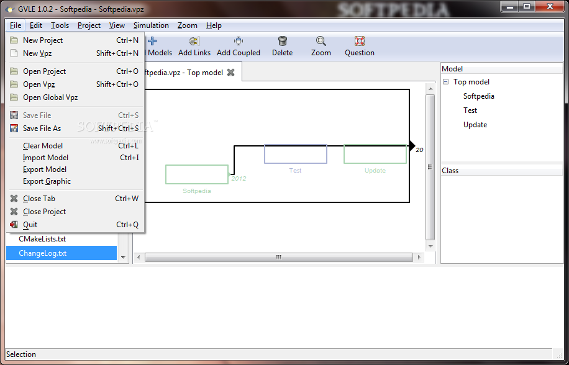Open the Help menu
The image size is (569, 365).
[x=214, y=25]
